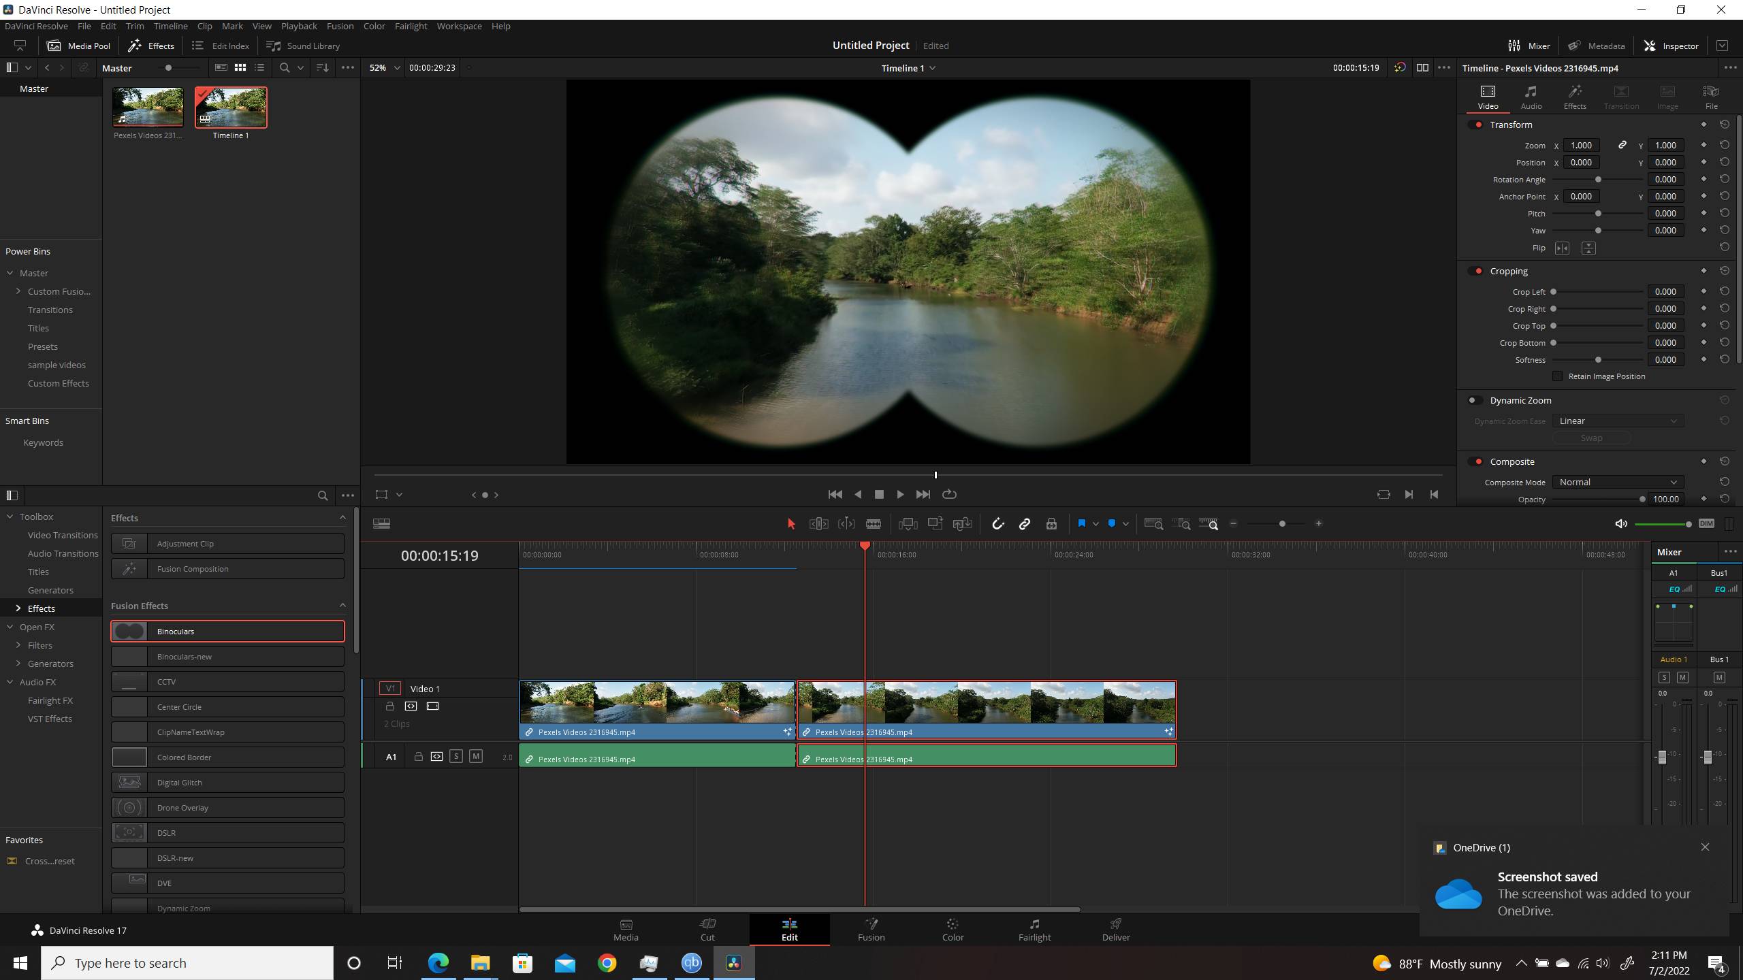Toggle the Inspector panel

pos(1671,46)
